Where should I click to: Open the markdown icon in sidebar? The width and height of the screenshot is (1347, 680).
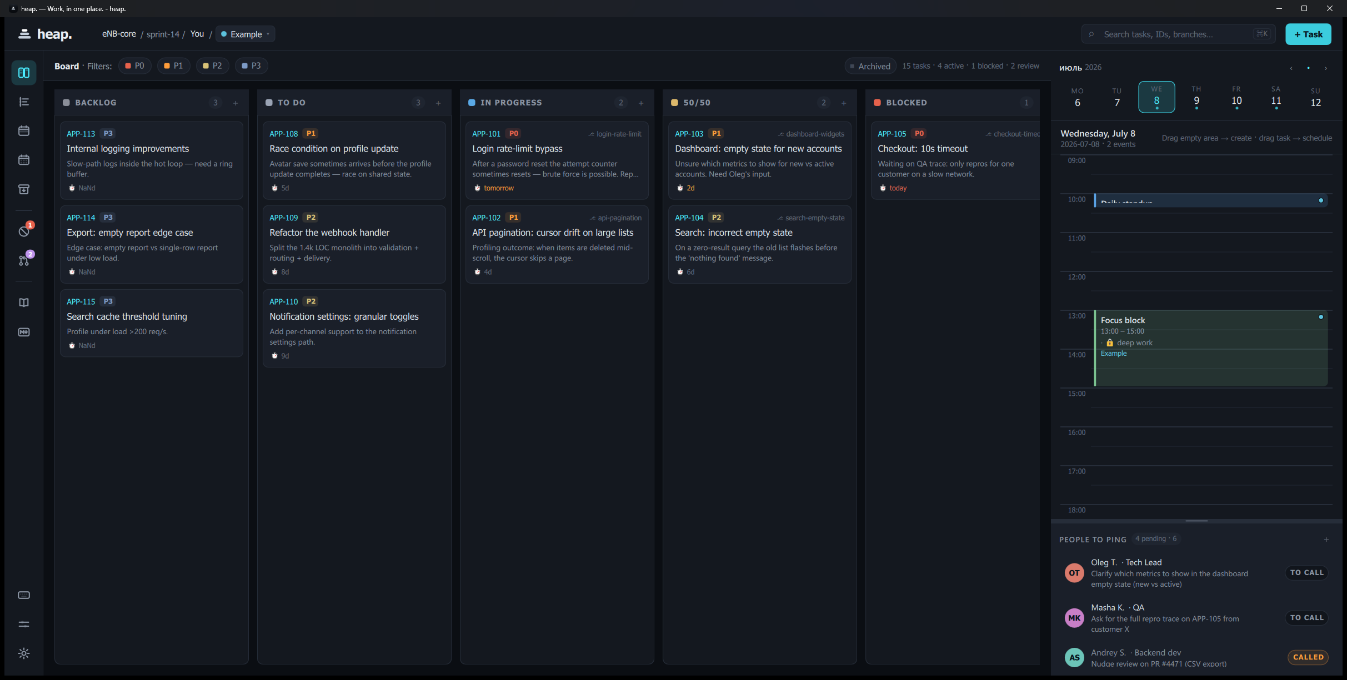coord(24,332)
